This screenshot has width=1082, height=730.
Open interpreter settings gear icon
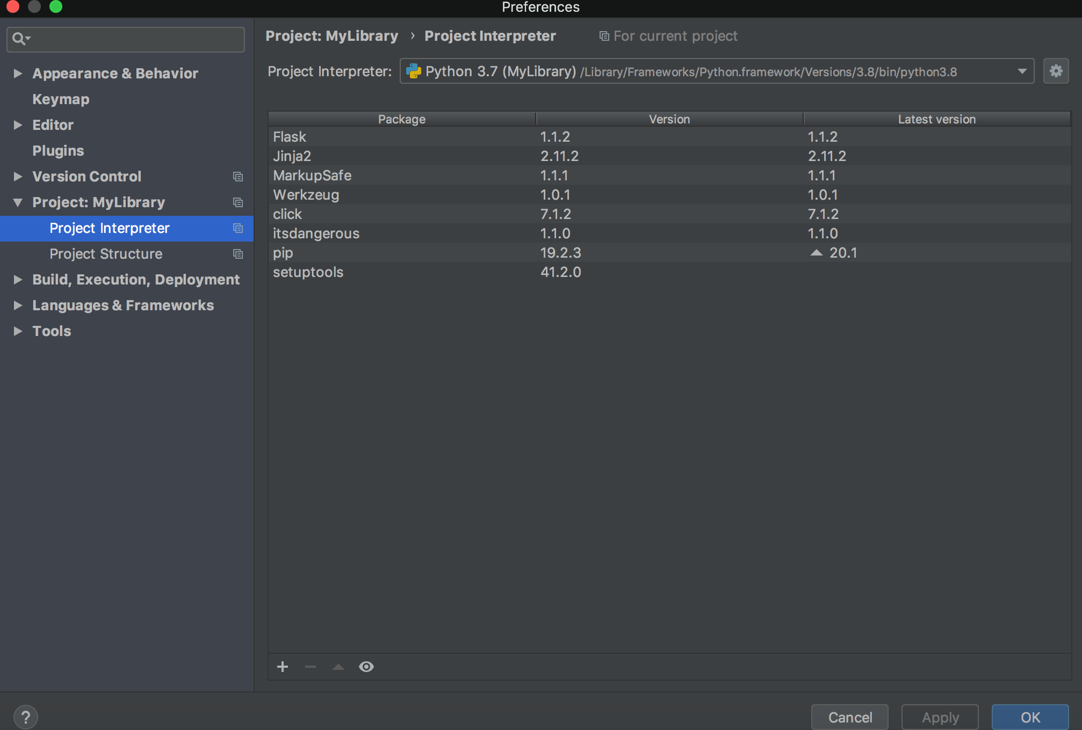click(x=1056, y=71)
